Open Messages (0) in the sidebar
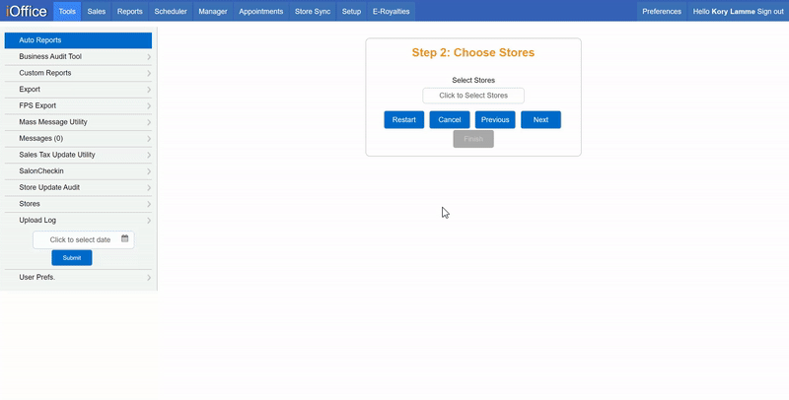This screenshot has width=789, height=400. point(78,138)
